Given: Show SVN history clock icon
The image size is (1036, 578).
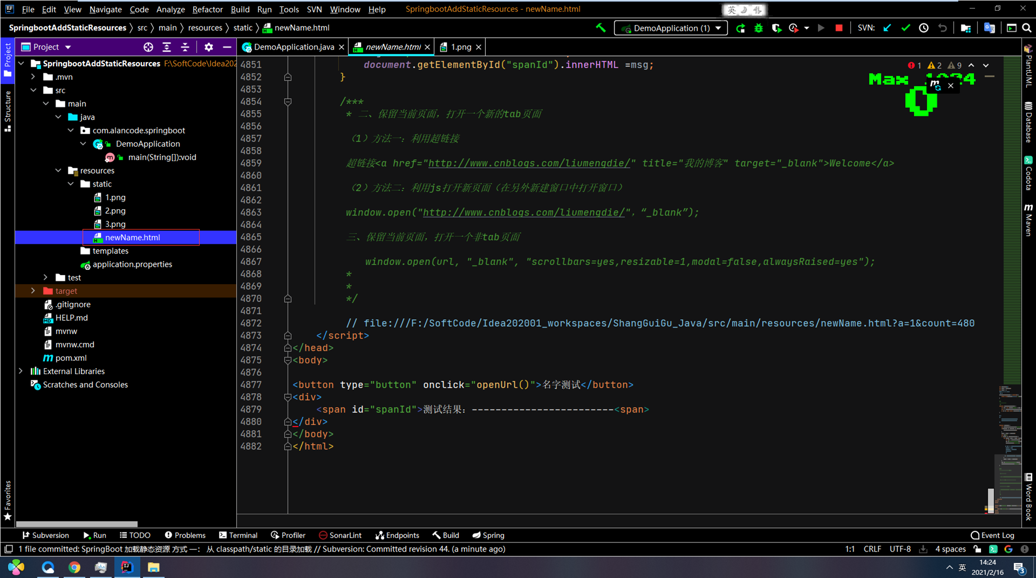Looking at the screenshot, I should pos(924,28).
